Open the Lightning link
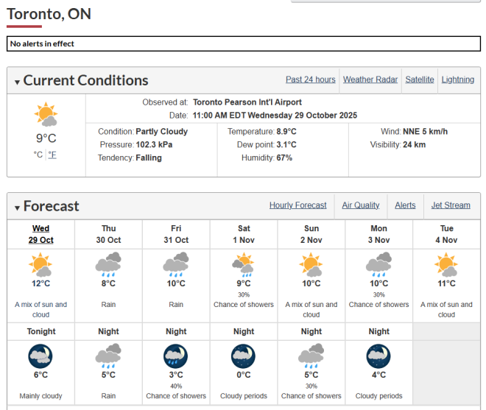The image size is (486, 410). pyautogui.click(x=457, y=79)
